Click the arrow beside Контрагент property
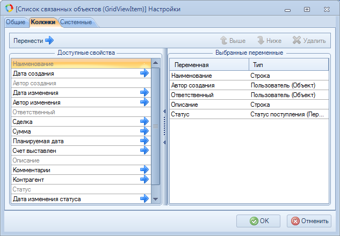 coord(144,180)
